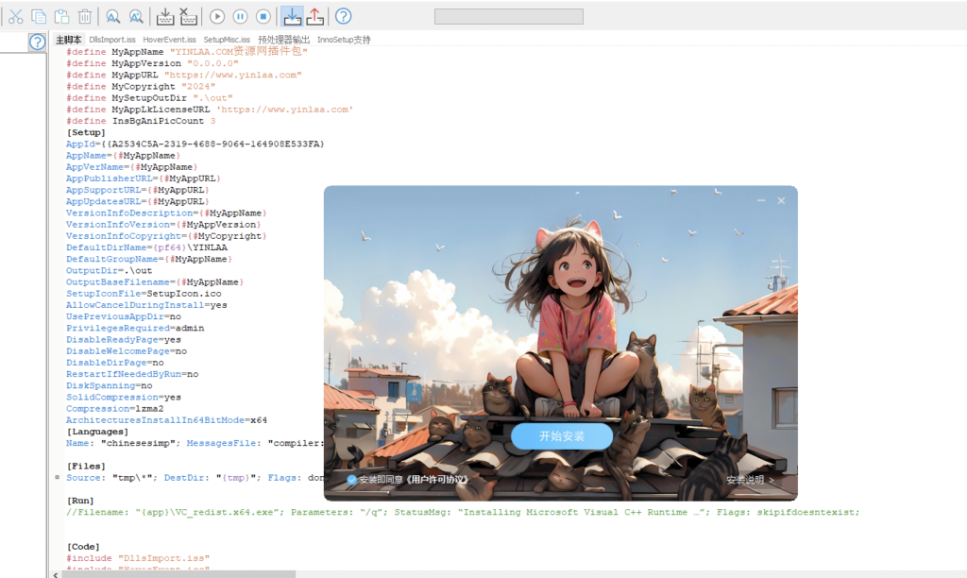Open the InnoSetup支持 tab

[x=344, y=40]
